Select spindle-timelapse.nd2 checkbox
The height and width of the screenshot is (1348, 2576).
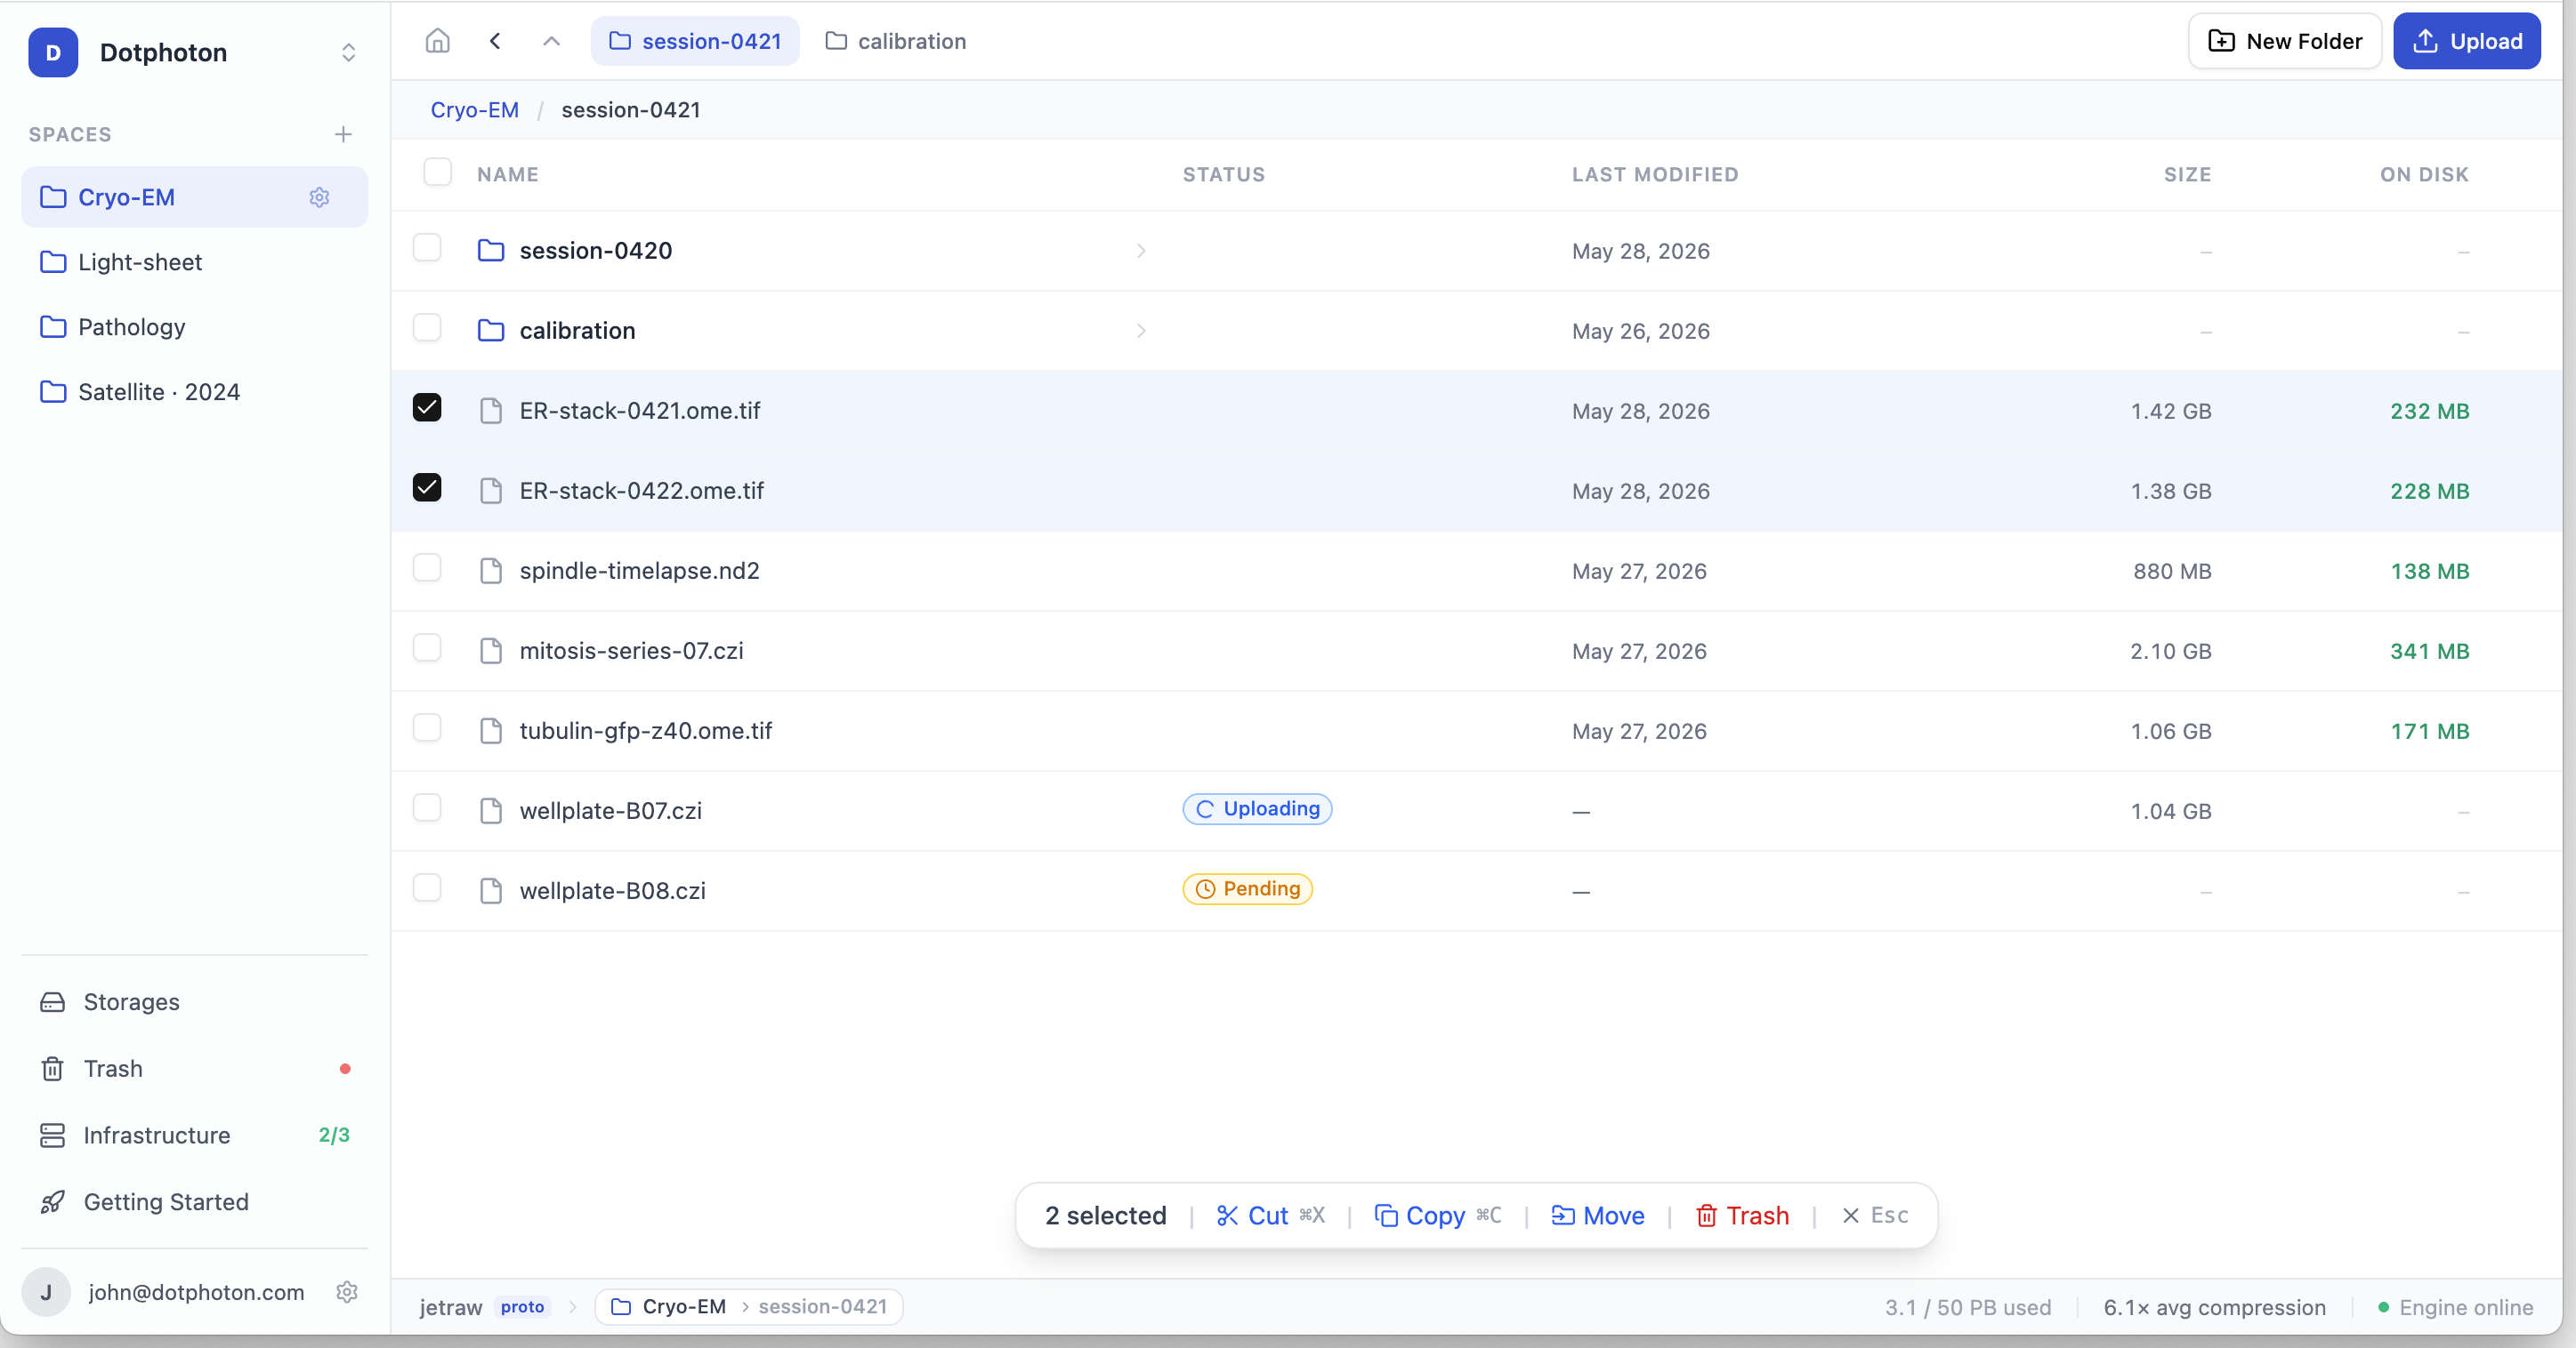point(427,567)
